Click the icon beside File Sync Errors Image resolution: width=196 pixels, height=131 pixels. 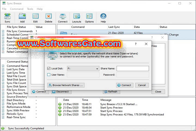pyautogui.click(x=3, y=90)
